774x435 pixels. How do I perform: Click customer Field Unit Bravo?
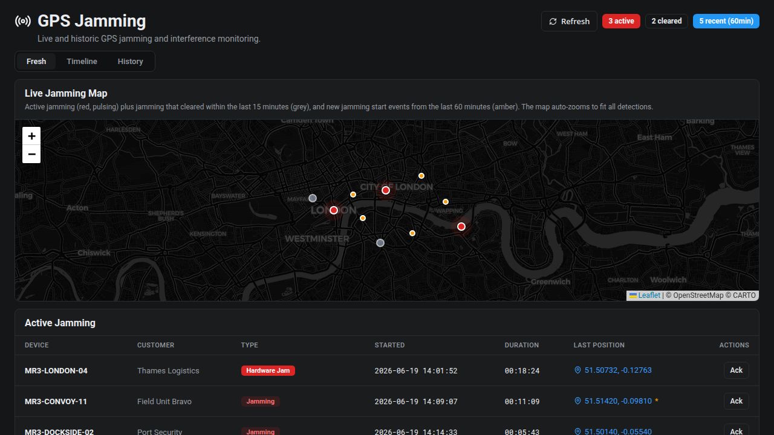click(164, 402)
